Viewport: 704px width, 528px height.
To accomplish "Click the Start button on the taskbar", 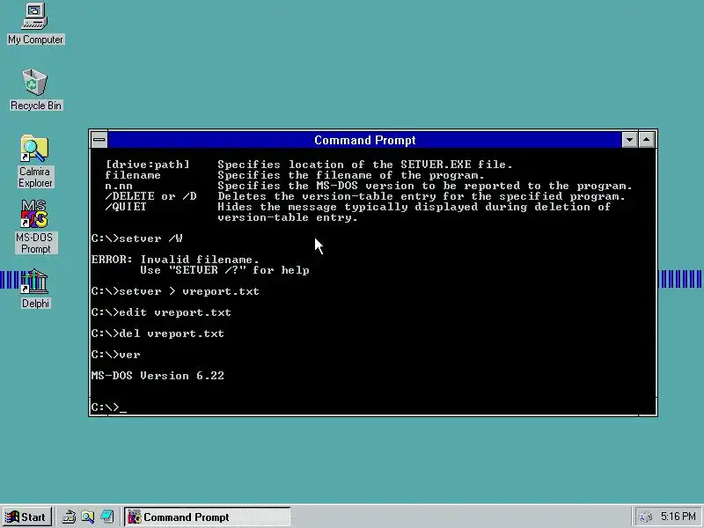I will click(27, 517).
